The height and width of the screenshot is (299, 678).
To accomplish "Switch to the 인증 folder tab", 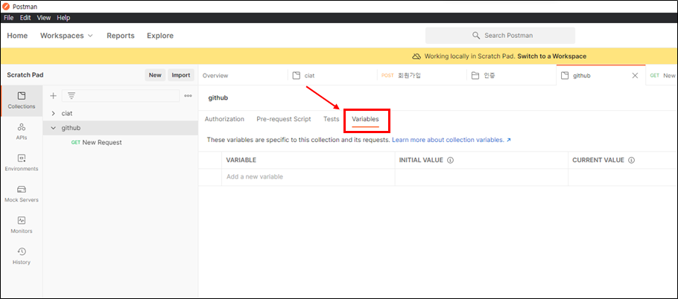I will 511,76.
